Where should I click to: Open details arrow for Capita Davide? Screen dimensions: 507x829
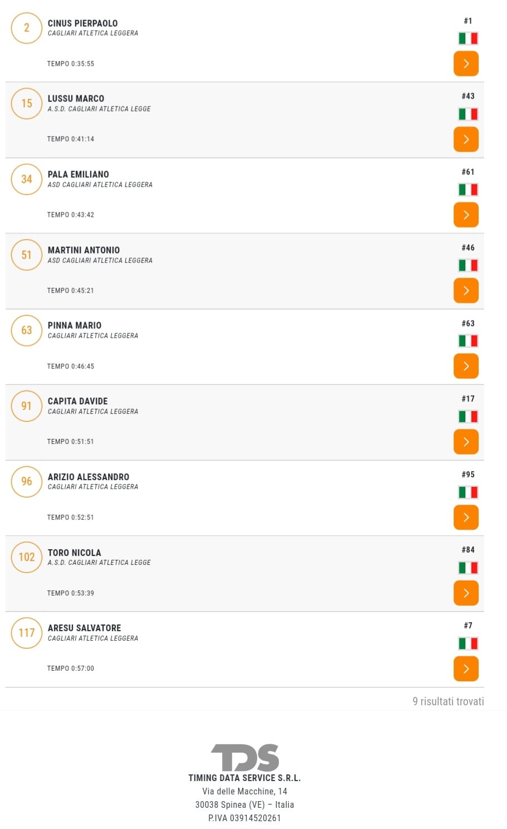pos(466,442)
